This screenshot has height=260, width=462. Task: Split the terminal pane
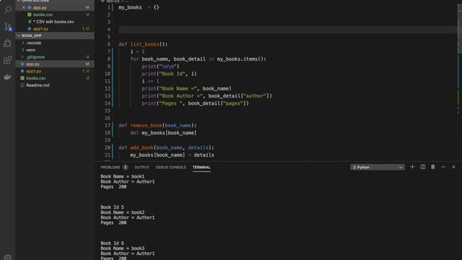tap(423, 167)
